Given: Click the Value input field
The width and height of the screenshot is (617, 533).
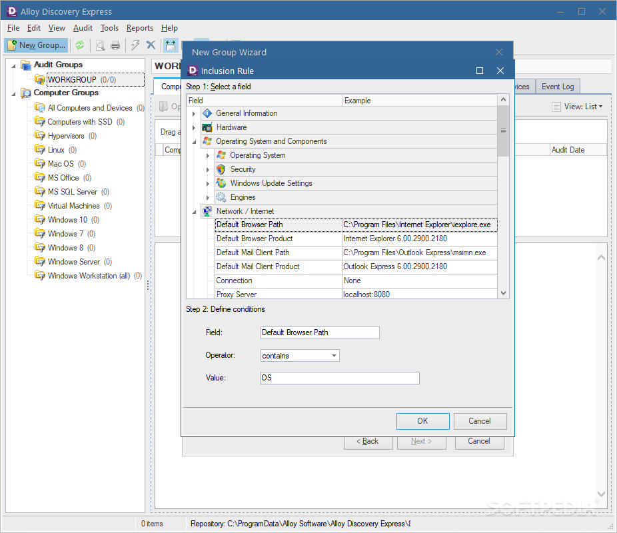Looking at the screenshot, I should tap(340, 378).
